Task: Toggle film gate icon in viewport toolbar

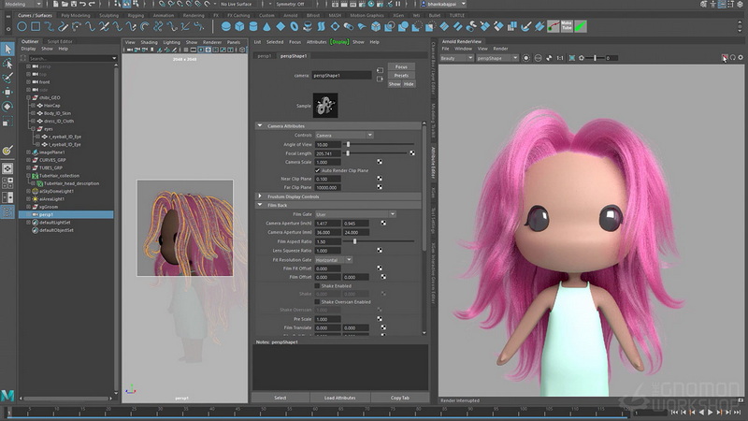Action: (194, 50)
